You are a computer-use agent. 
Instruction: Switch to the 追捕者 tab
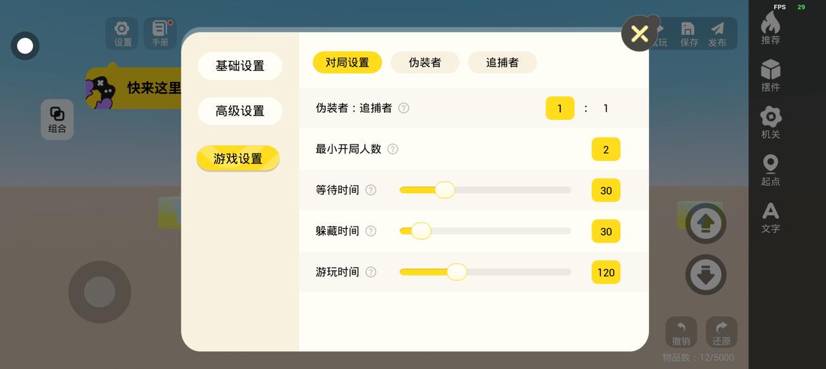point(502,63)
